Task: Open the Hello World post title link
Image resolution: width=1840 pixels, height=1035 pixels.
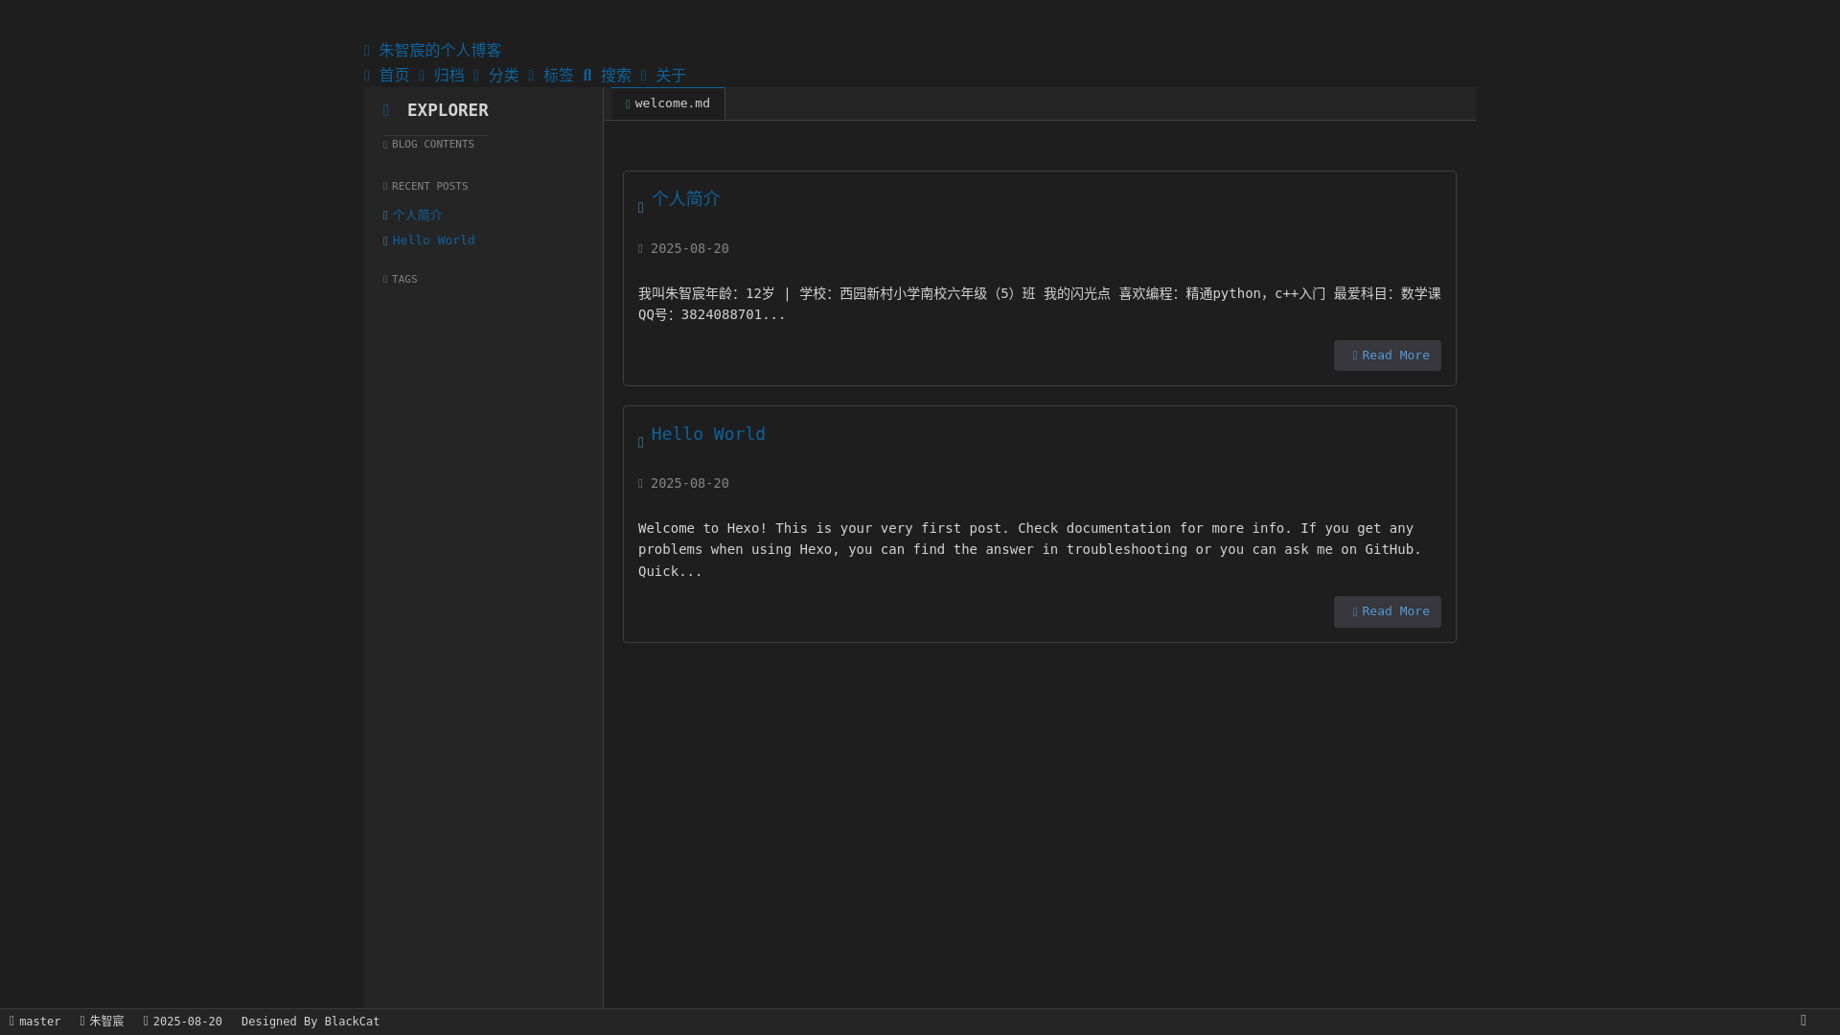Action: (x=708, y=433)
